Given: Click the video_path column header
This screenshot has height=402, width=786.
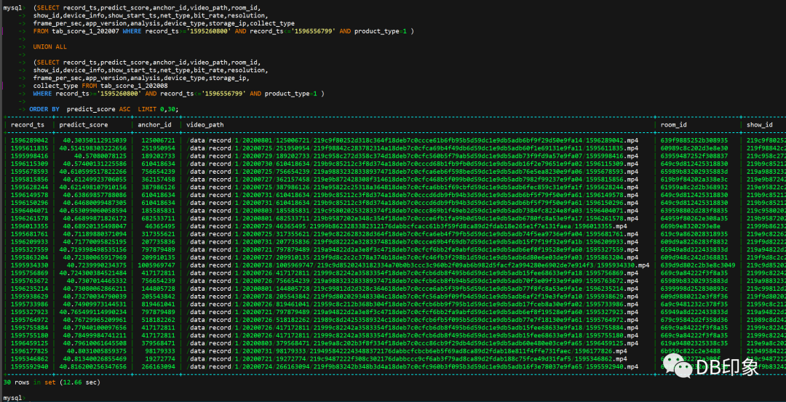Looking at the screenshot, I should 205,125.
